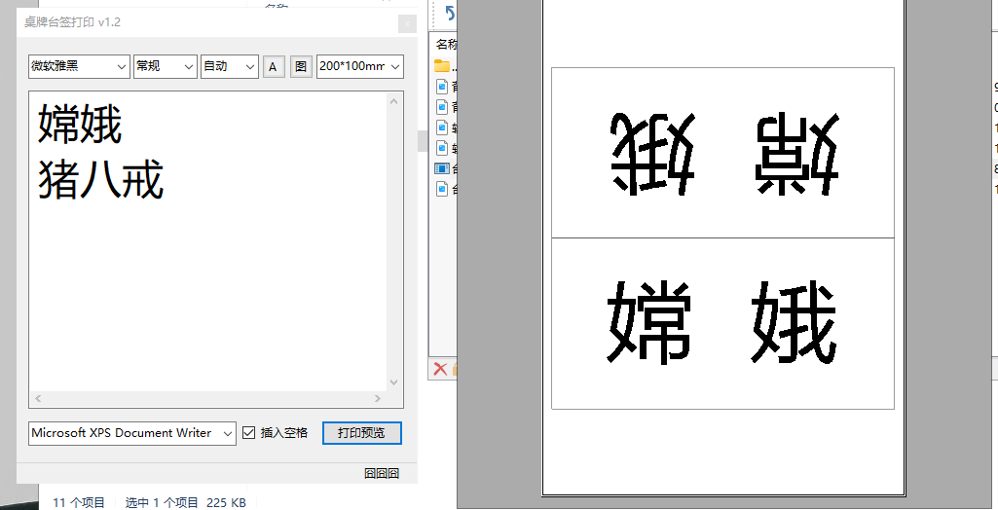Click the 'A' font button
Image resolution: width=998 pixels, height=510 pixels.
pyautogui.click(x=273, y=66)
